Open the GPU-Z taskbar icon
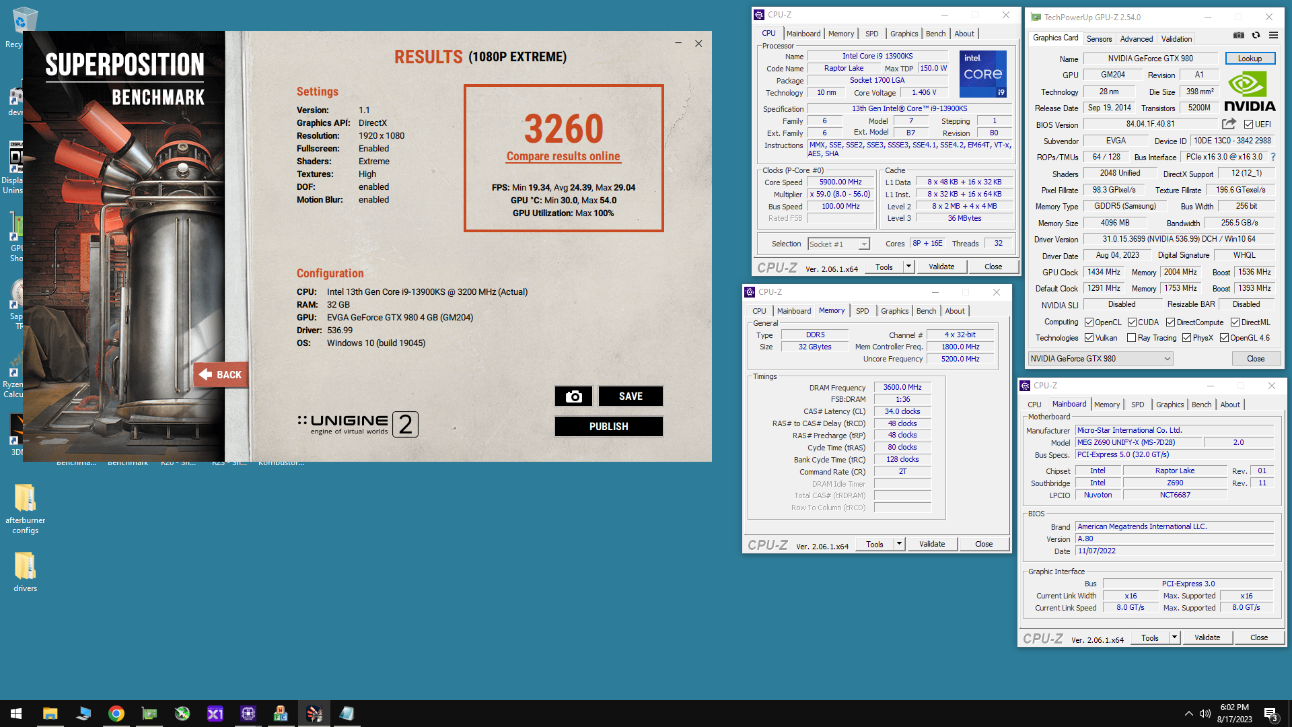1292x727 pixels. 149,714
